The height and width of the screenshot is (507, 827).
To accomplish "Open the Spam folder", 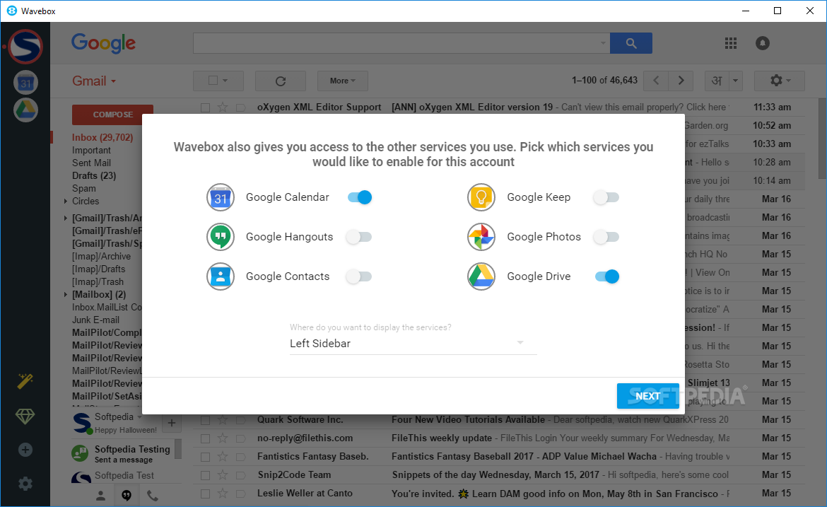I will [84, 188].
